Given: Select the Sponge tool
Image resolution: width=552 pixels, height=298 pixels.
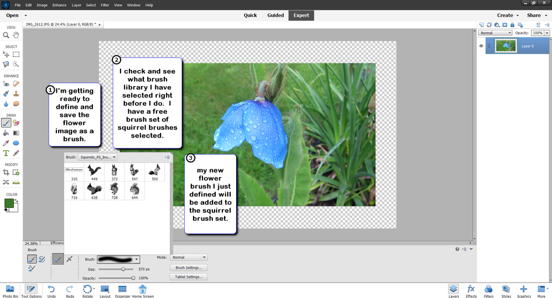Looking at the screenshot, I should [x=16, y=104].
